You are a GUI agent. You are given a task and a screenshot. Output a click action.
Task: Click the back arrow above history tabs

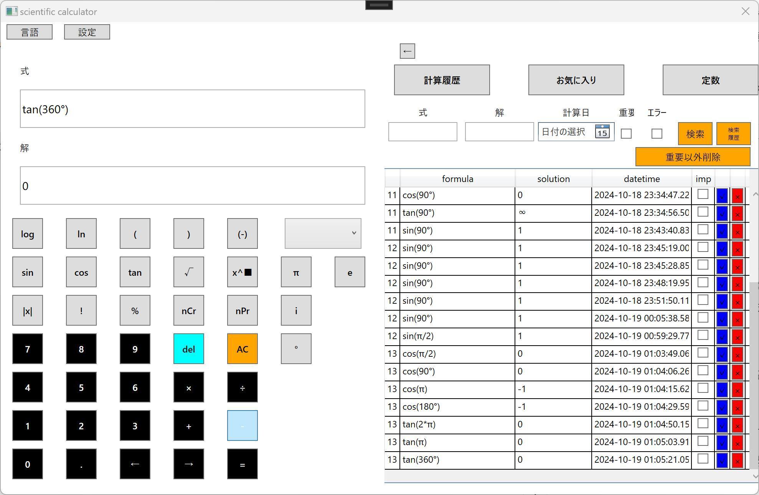click(x=407, y=51)
